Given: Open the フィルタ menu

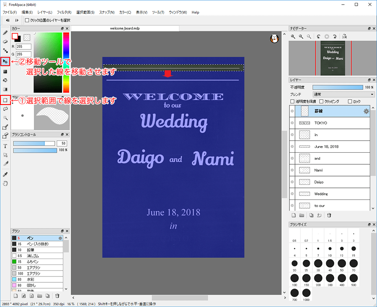Looking at the screenshot, I should 64,12.
